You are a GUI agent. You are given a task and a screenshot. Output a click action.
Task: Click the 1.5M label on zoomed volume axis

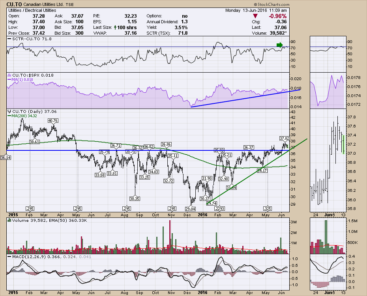[352, 221]
